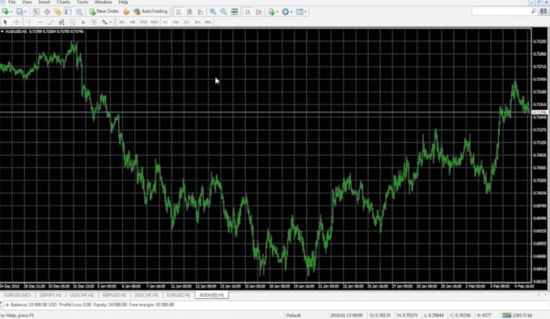550x319 pixels.
Task: Switch to the EURUSD,M15 chart tab
Action: [18, 296]
